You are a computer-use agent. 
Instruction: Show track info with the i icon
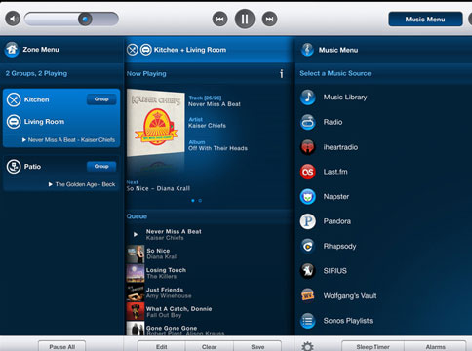click(282, 74)
